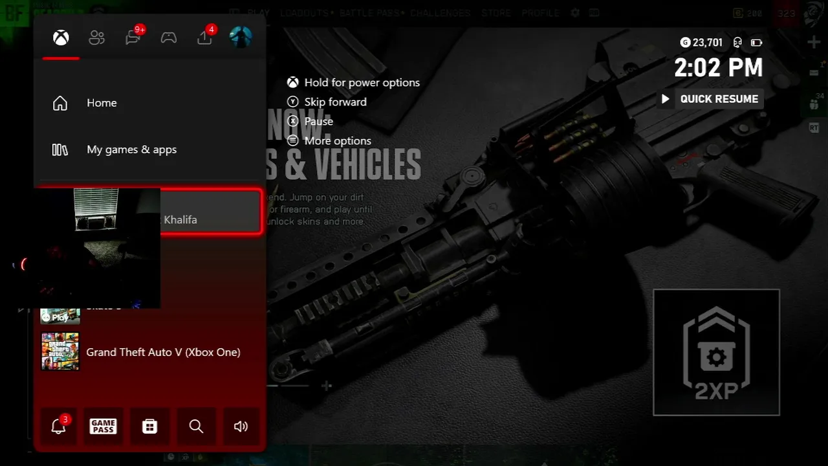828x466 pixels.
Task: Open the controller Parties tab
Action: click(169, 38)
